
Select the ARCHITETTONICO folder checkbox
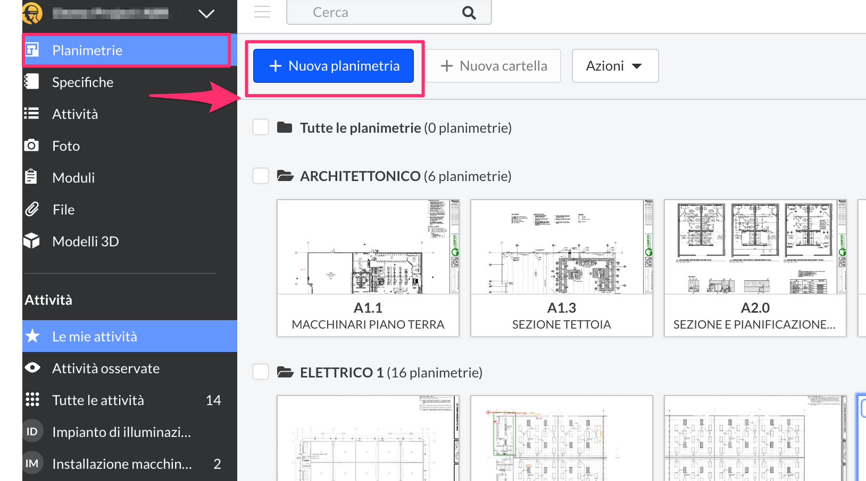click(261, 176)
